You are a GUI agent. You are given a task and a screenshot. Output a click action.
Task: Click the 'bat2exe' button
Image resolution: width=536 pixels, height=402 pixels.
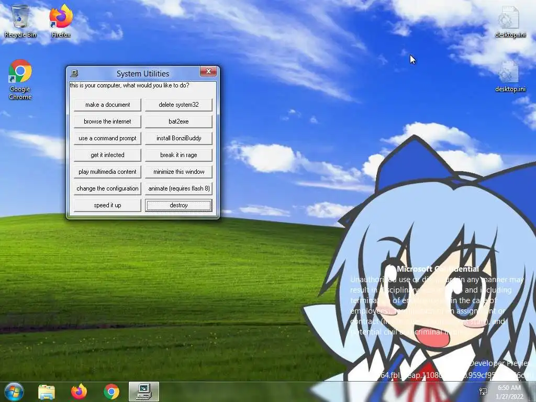(178, 121)
